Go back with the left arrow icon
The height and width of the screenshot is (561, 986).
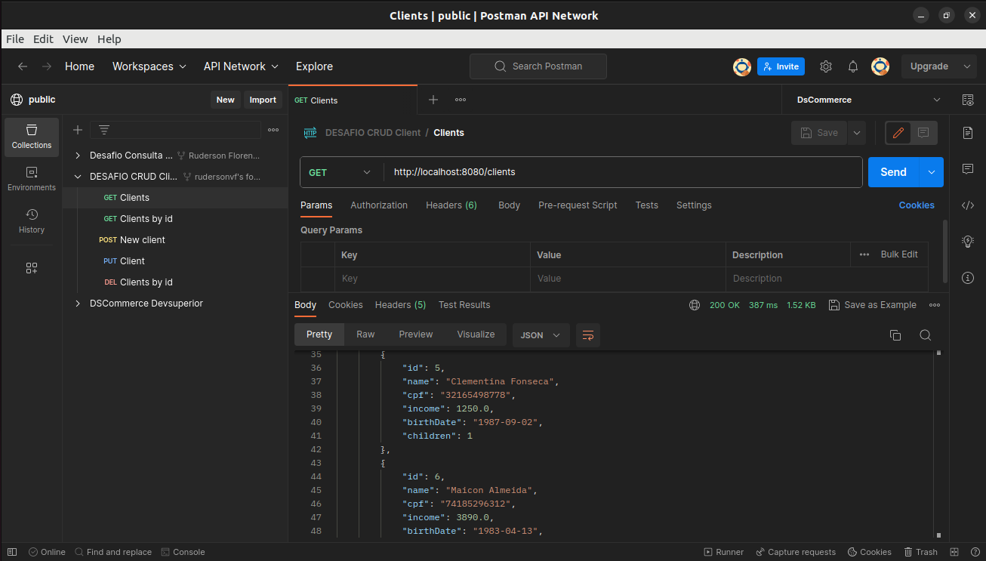point(23,66)
